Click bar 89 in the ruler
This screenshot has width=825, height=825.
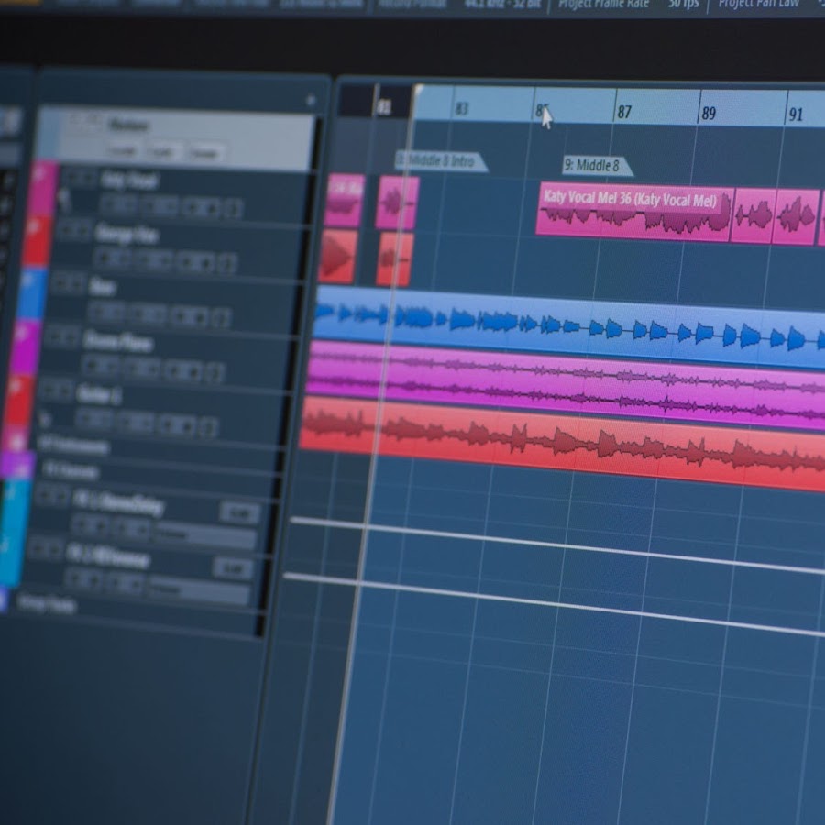coord(709,113)
